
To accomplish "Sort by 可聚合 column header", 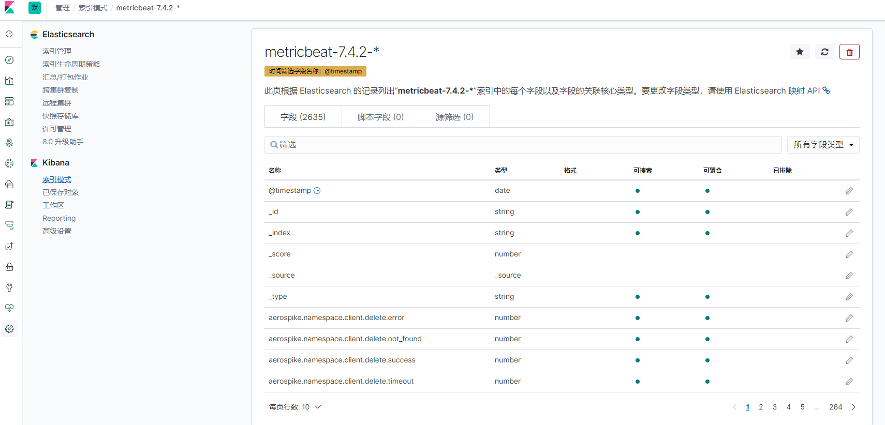I will 713,170.
